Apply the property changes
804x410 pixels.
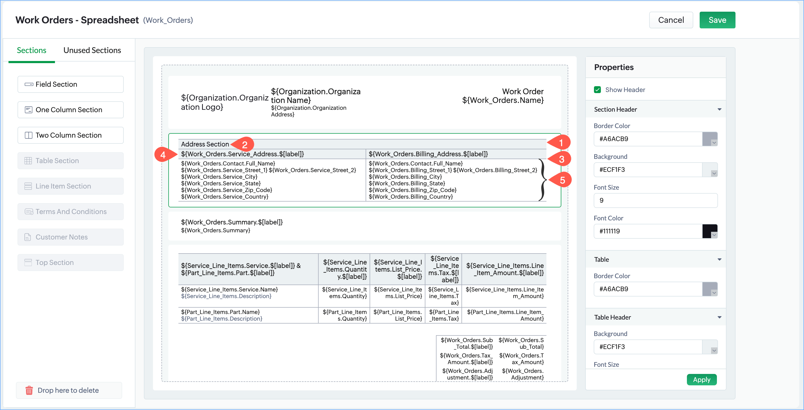tap(702, 380)
